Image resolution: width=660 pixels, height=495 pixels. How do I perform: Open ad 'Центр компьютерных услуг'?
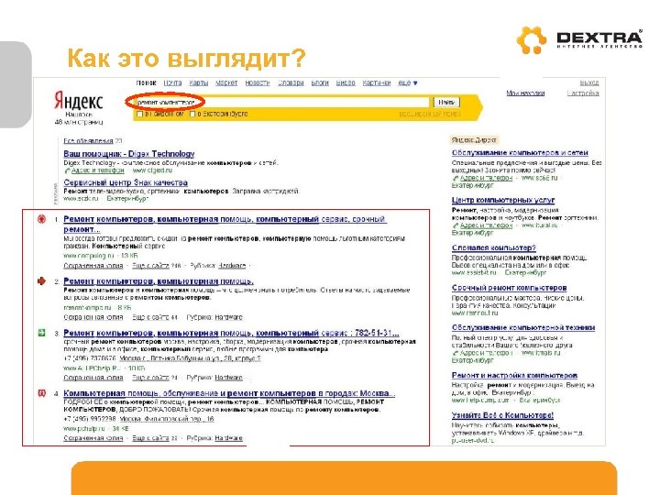point(503,200)
